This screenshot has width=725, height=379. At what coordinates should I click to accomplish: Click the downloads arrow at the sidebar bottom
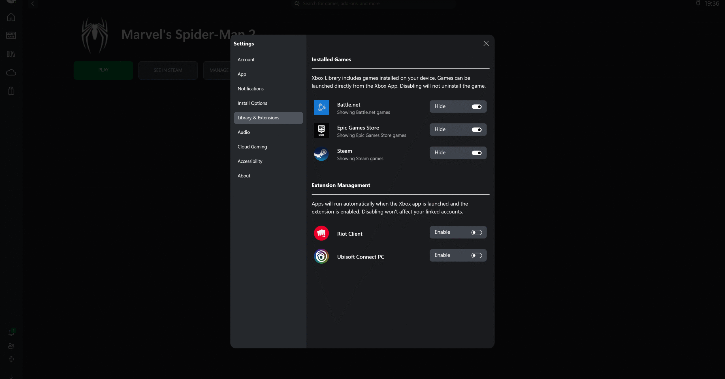11,376
